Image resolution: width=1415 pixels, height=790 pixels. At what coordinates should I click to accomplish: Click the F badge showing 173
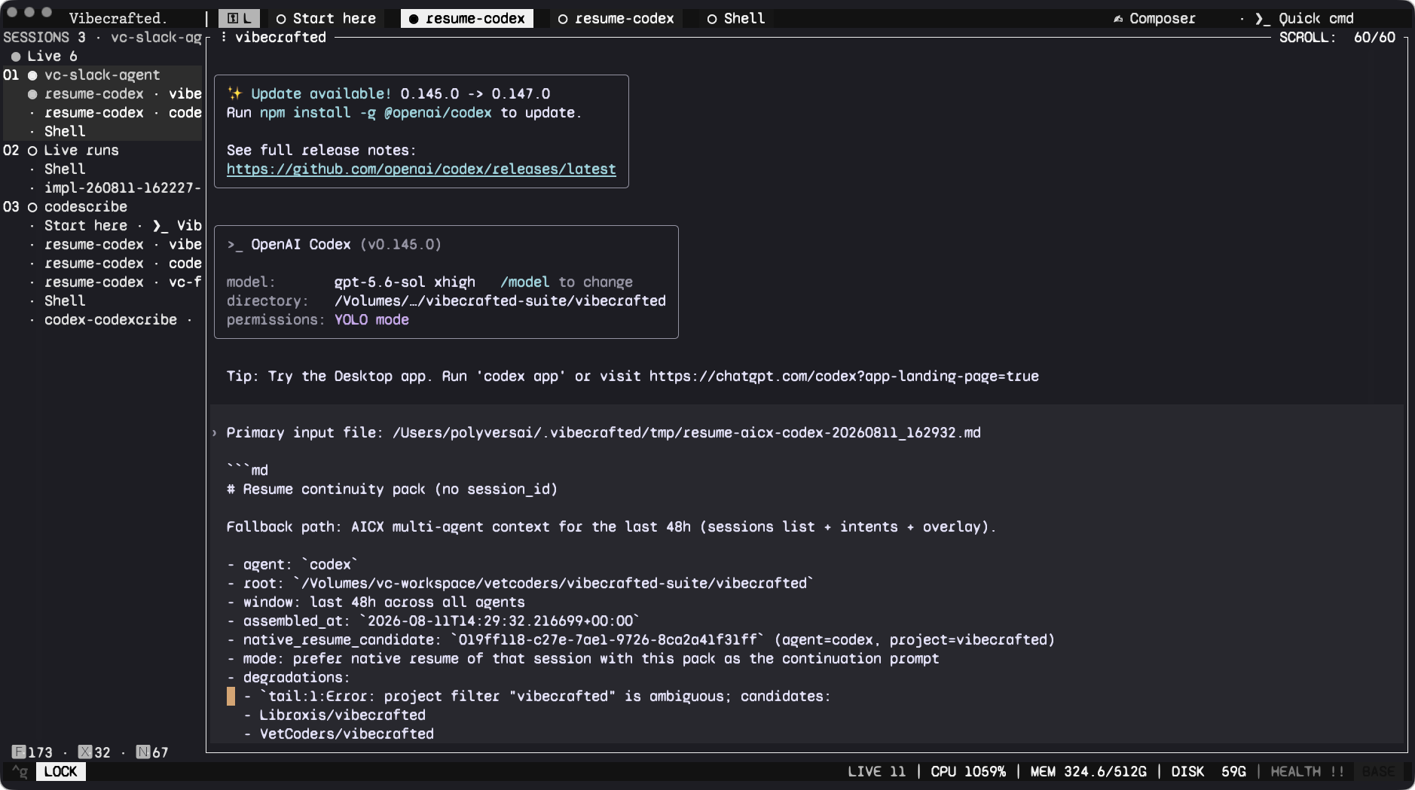click(x=32, y=752)
